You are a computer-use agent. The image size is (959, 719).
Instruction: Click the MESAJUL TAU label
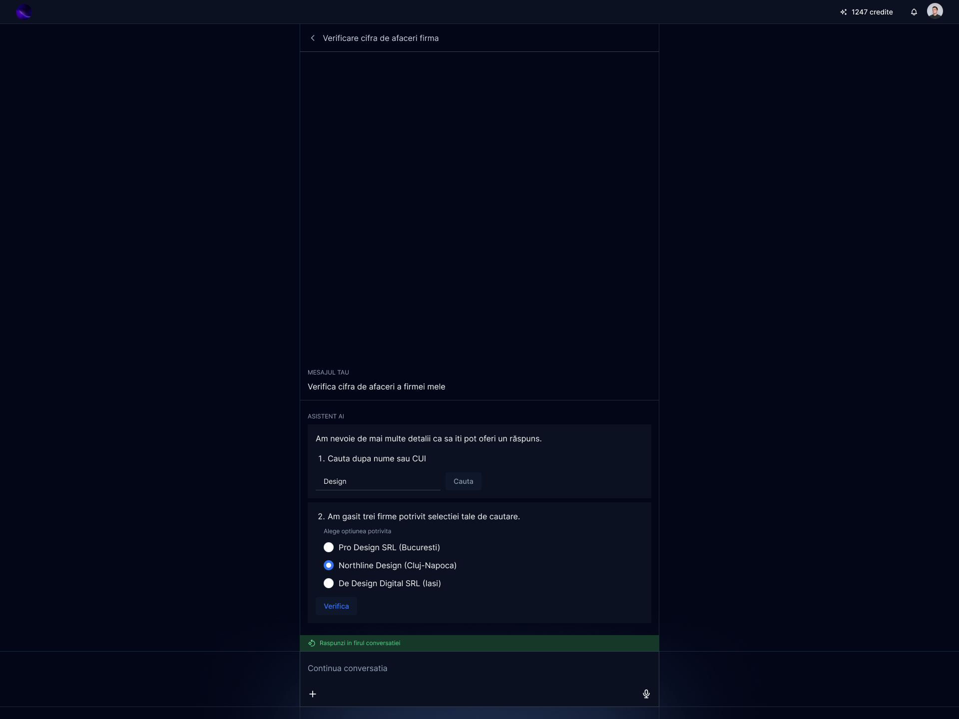coord(328,372)
